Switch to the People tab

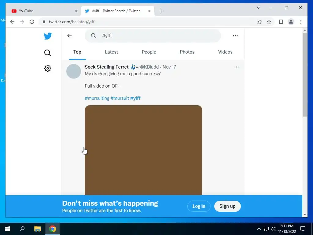point(149,52)
